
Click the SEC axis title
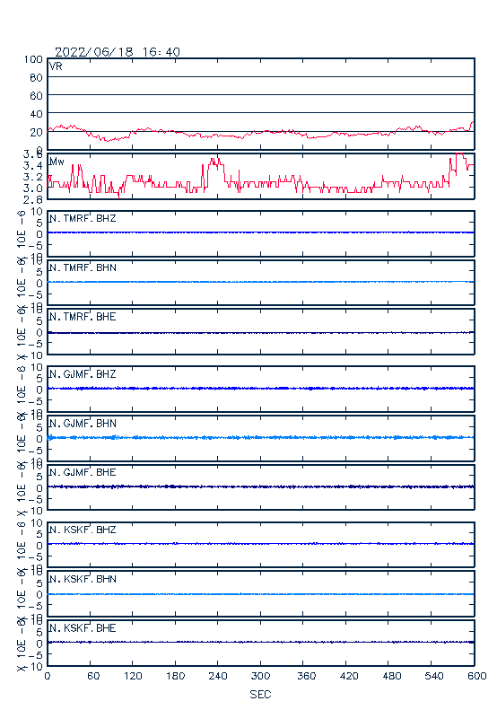tap(260, 694)
